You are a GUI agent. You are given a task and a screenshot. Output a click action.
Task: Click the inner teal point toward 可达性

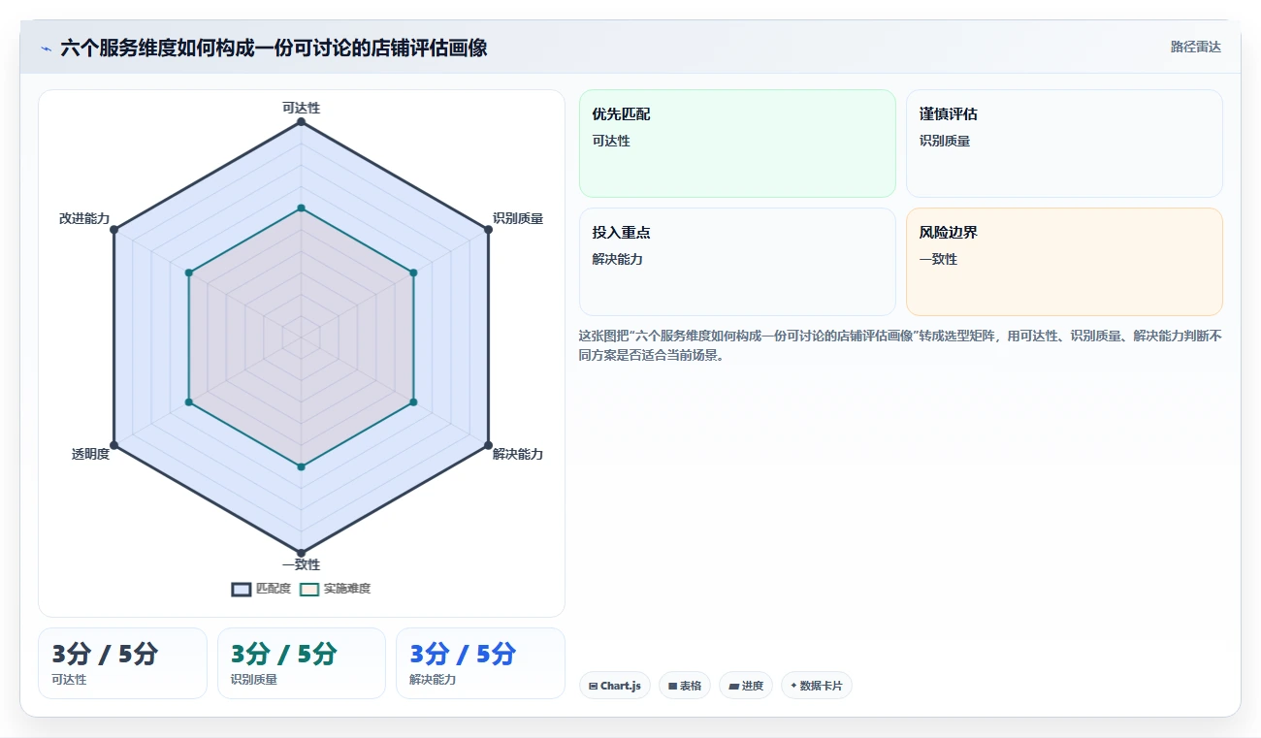point(301,208)
